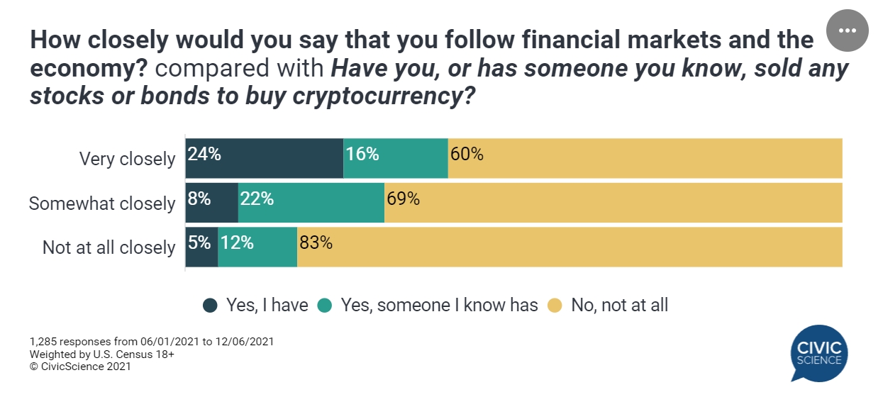Screen dimensions: 883x402
Task: Toggle the 'Yes, I have' legend dot
Action: (x=210, y=306)
